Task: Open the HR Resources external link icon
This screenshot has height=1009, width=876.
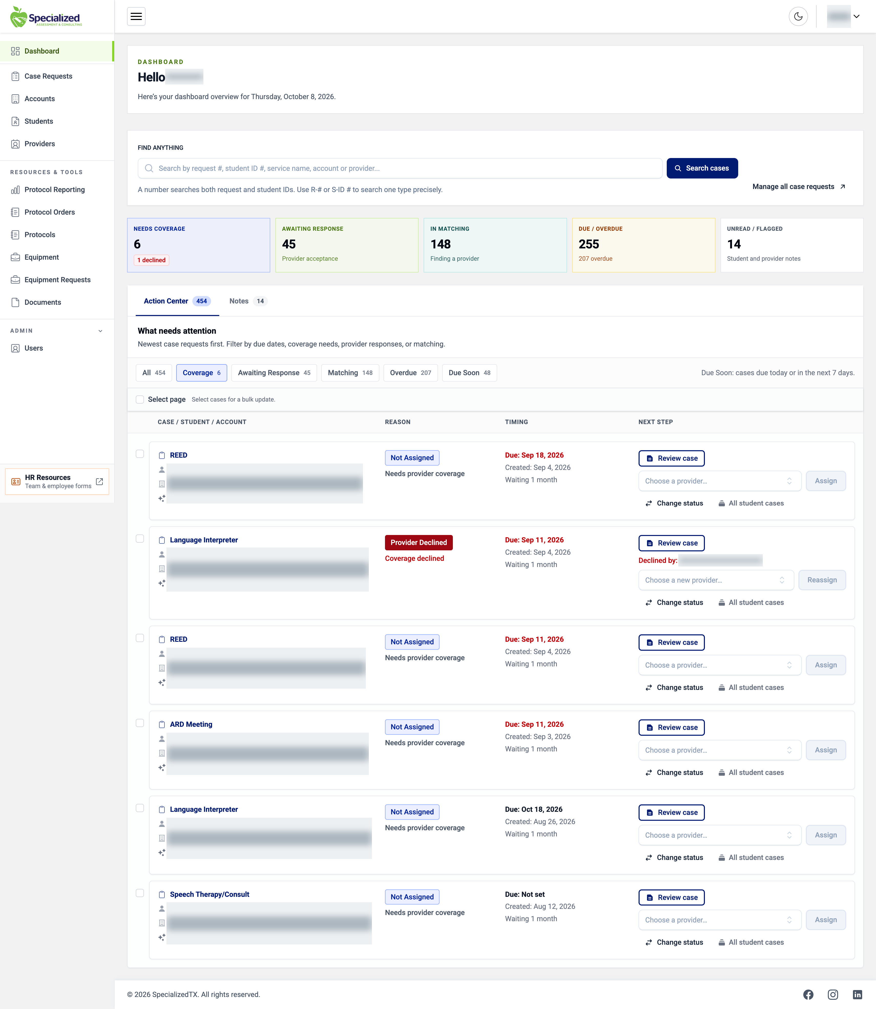Action: tap(99, 481)
